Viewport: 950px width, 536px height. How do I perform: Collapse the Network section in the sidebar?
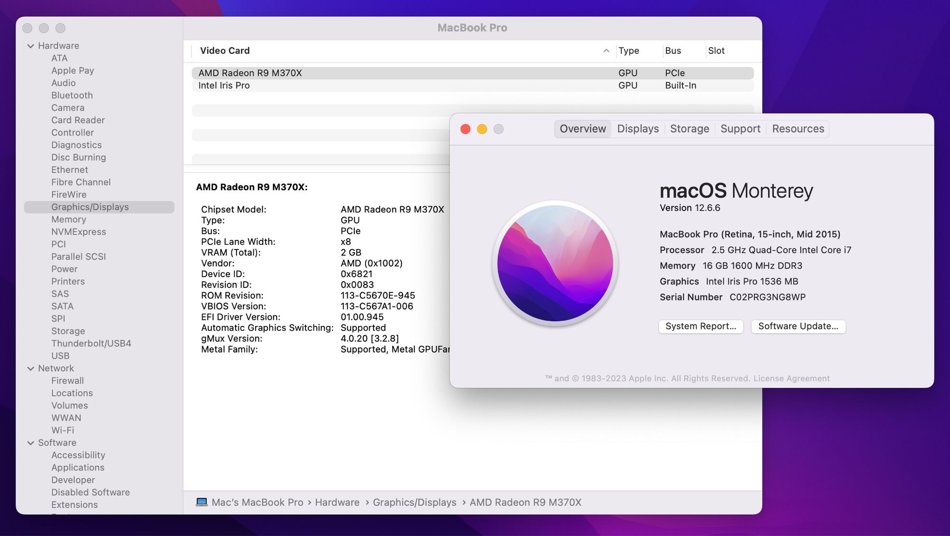31,368
